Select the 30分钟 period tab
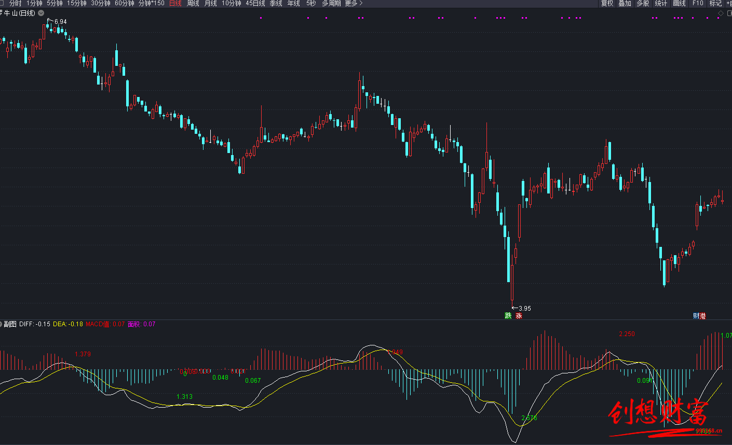This screenshot has height=445, width=732. click(101, 3)
